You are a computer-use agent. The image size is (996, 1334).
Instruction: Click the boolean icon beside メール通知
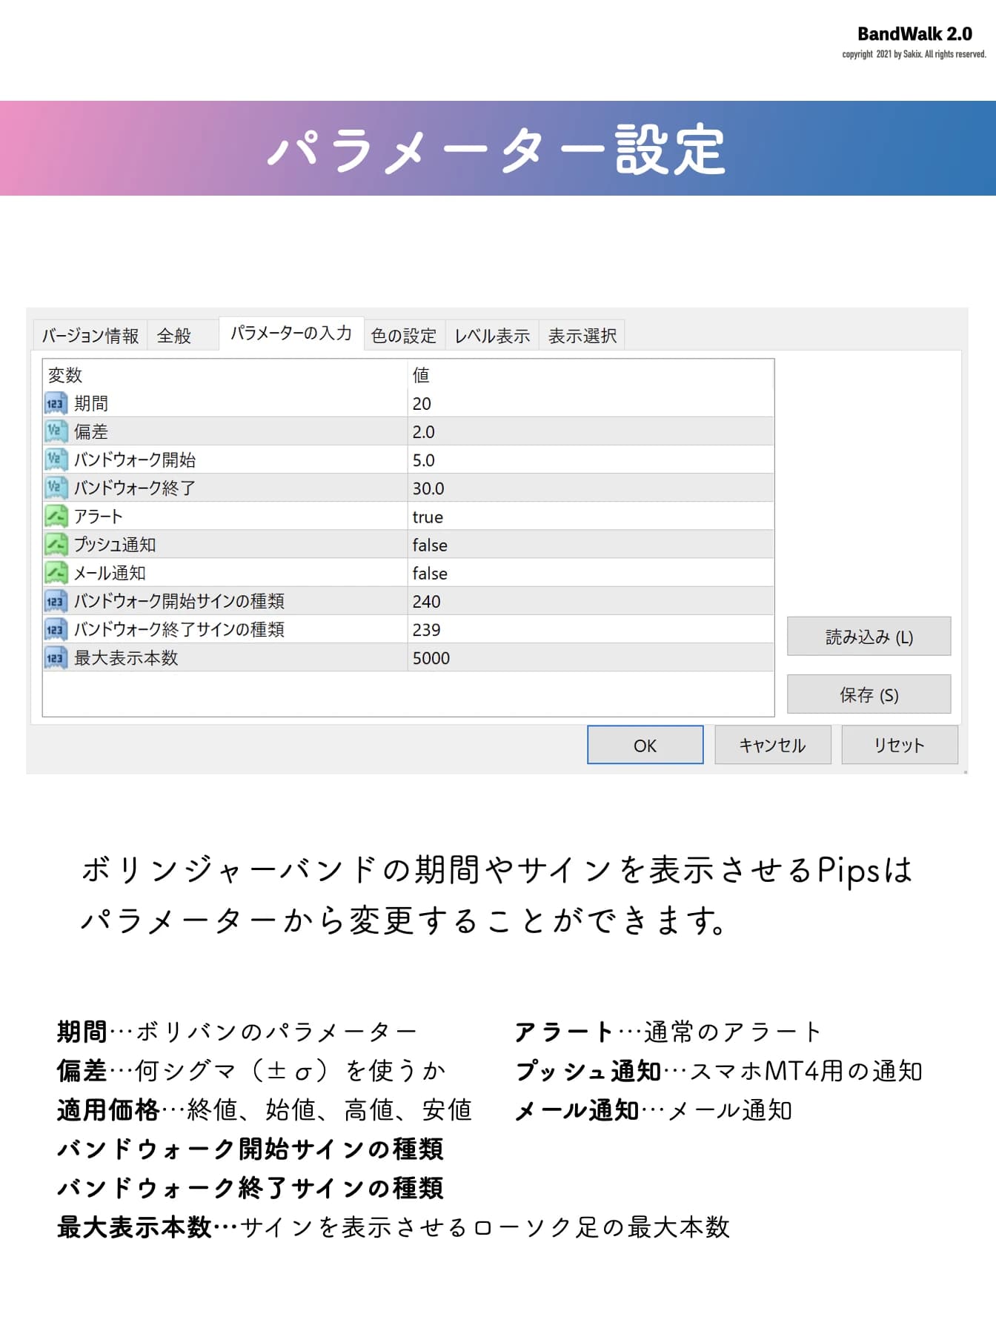click(x=56, y=572)
